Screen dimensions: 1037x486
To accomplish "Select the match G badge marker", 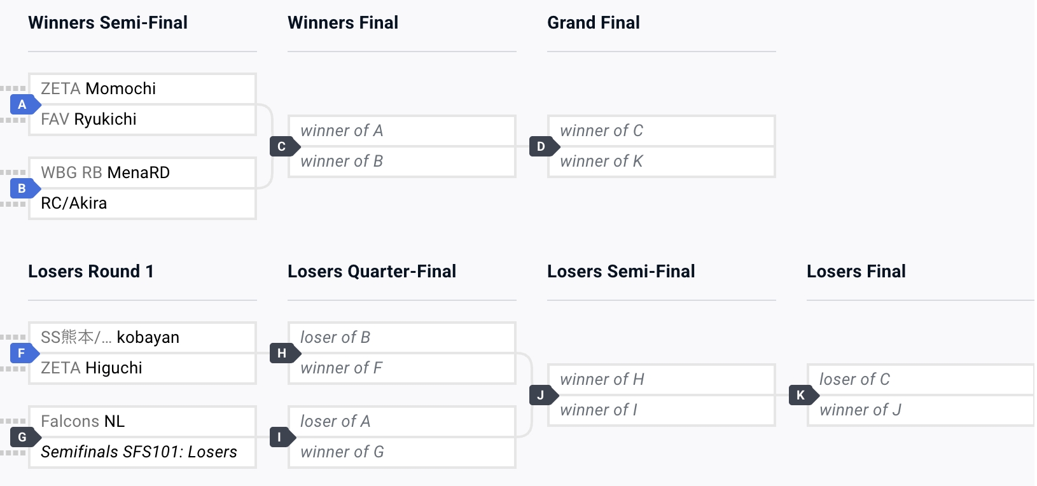I will click(x=24, y=437).
